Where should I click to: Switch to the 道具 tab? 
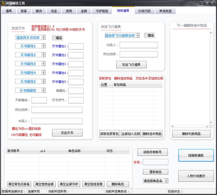pos(9,11)
